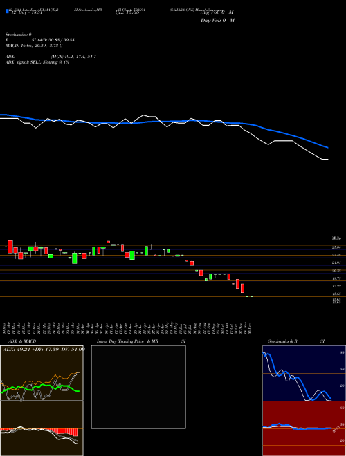Open the empty Intra Day trading panel
346x456 pixels.
[138, 387]
